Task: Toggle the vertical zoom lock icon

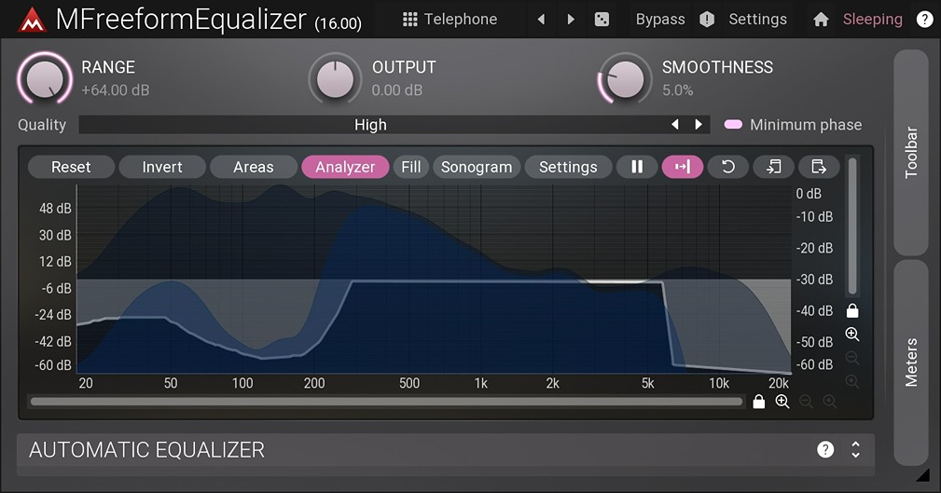Action: pyautogui.click(x=852, y=310)
